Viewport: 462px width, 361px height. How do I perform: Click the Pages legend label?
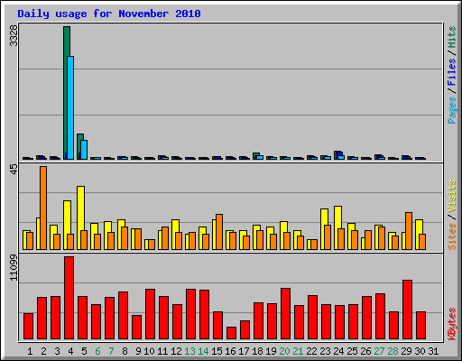[x=452, y=110]
